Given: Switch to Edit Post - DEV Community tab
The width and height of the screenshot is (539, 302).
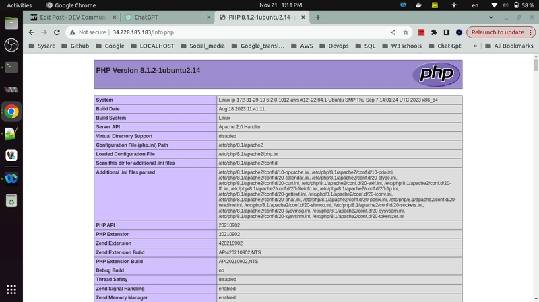Looking at the screenshot, I should [x=73, y=17].
